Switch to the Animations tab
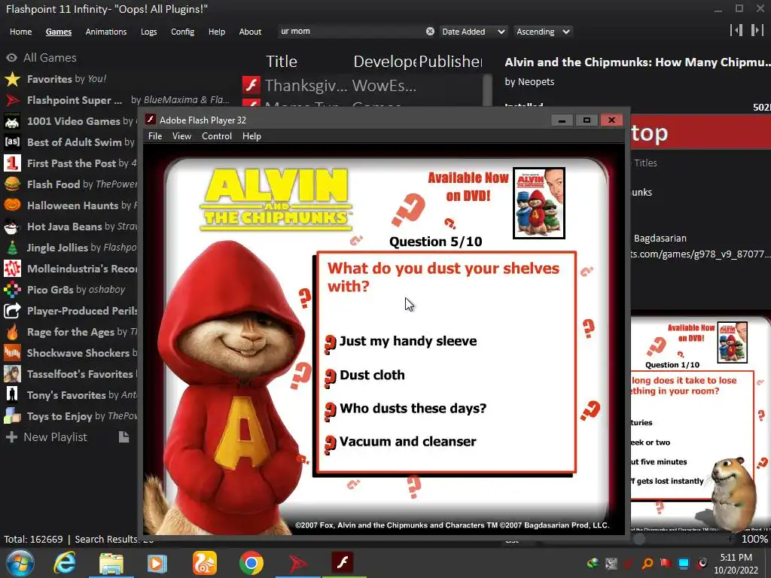 point(105,32)
